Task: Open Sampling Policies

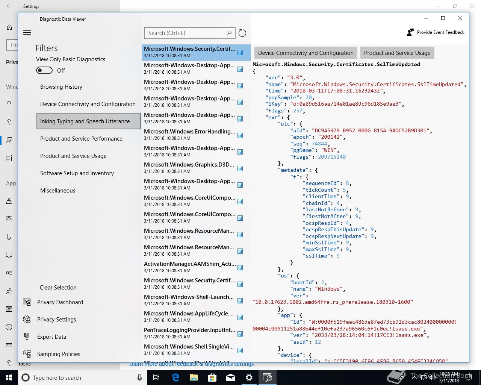Action: click(x=59, y=354)
